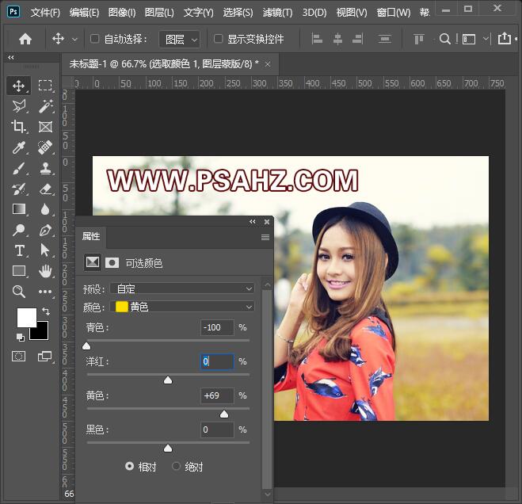Open the 文件(F) menu
522x504 pixels.
(x=45, y=13)
